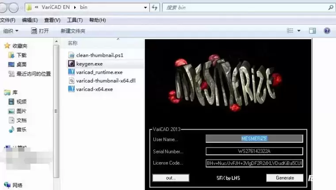Change view with the view mode icon
This screenshot has width=336, height=190.
click(x=290, y=31)
